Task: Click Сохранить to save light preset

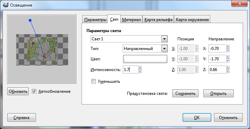Action: [185, 93]
